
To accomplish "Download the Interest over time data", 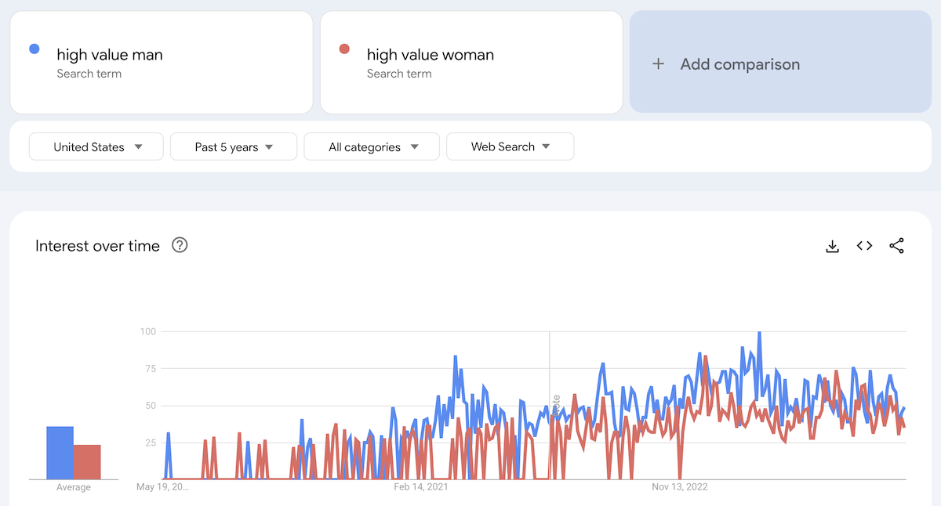I will click(x=832, y=246).
